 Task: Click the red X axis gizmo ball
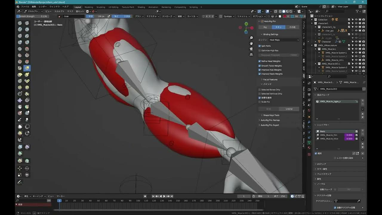point(252,28)
